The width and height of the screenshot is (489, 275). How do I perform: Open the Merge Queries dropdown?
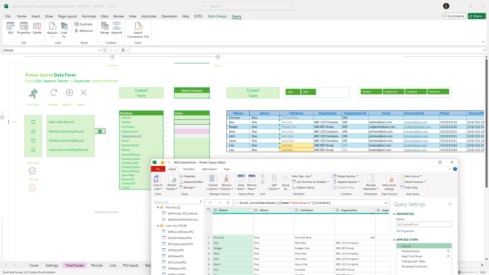357,176
